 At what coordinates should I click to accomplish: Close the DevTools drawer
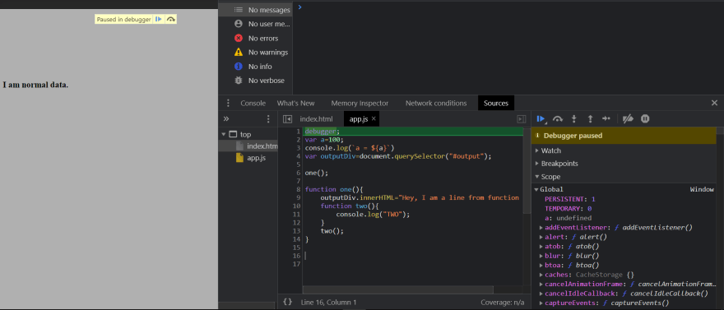pos(714,103)
